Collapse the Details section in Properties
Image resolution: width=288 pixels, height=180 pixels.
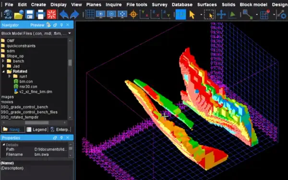[x=4, y=145]
